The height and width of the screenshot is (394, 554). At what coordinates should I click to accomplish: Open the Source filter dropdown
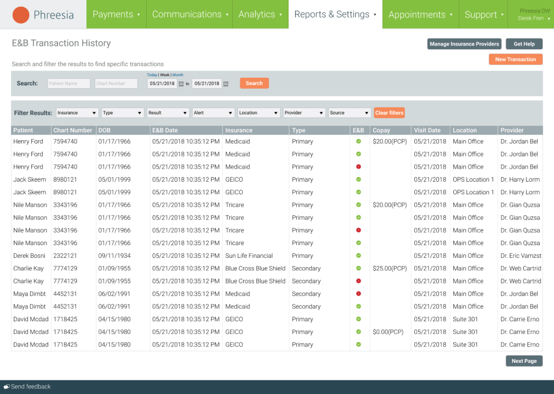(349, 113)
